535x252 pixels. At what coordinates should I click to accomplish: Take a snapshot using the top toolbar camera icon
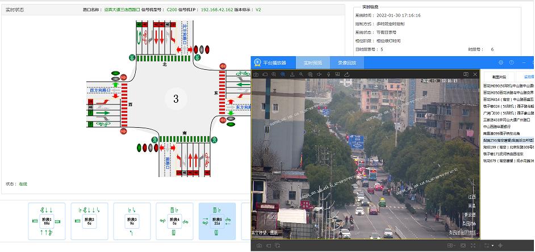pos(257,74)
